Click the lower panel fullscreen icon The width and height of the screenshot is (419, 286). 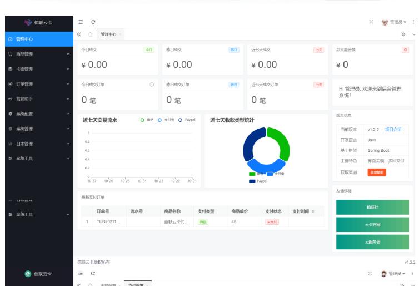(x=370, y=273)
